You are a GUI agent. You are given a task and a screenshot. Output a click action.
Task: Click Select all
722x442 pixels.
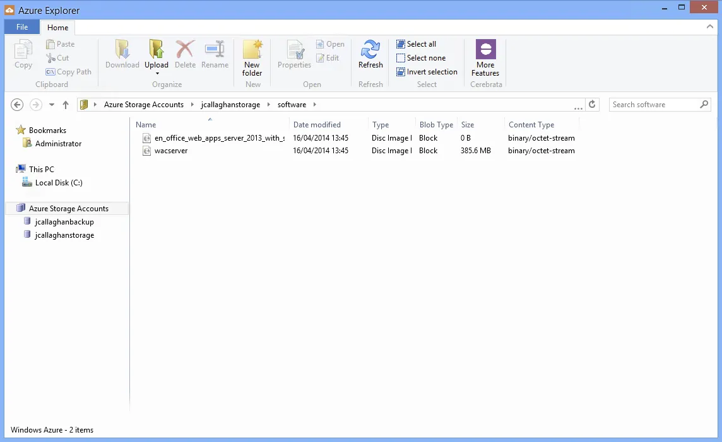coord(417,44)
